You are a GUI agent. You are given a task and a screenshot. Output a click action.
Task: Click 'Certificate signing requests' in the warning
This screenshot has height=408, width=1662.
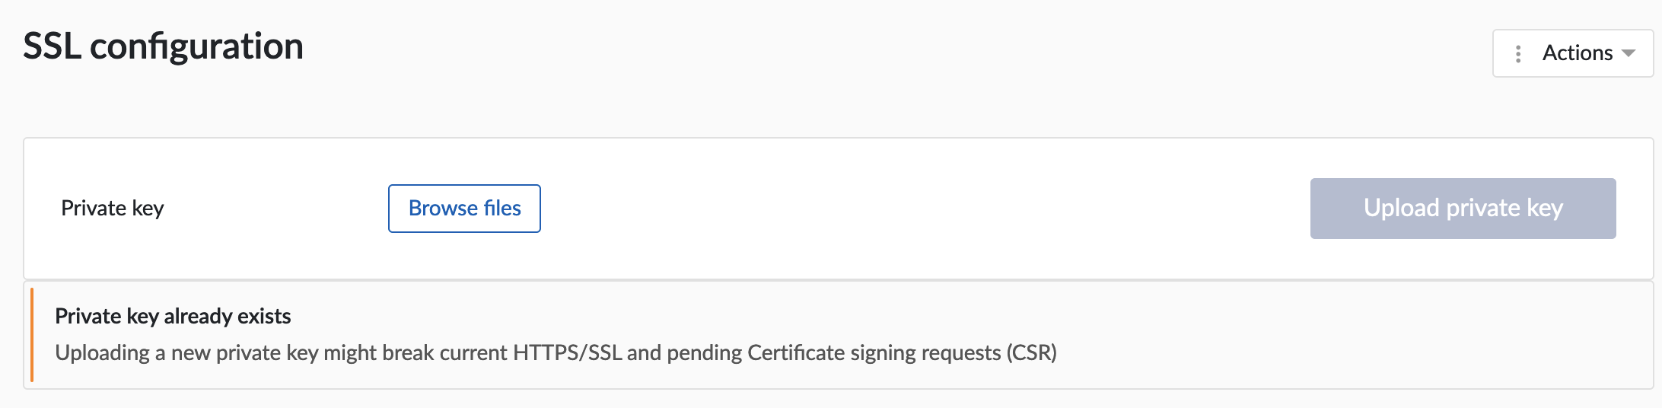point(874,353)
